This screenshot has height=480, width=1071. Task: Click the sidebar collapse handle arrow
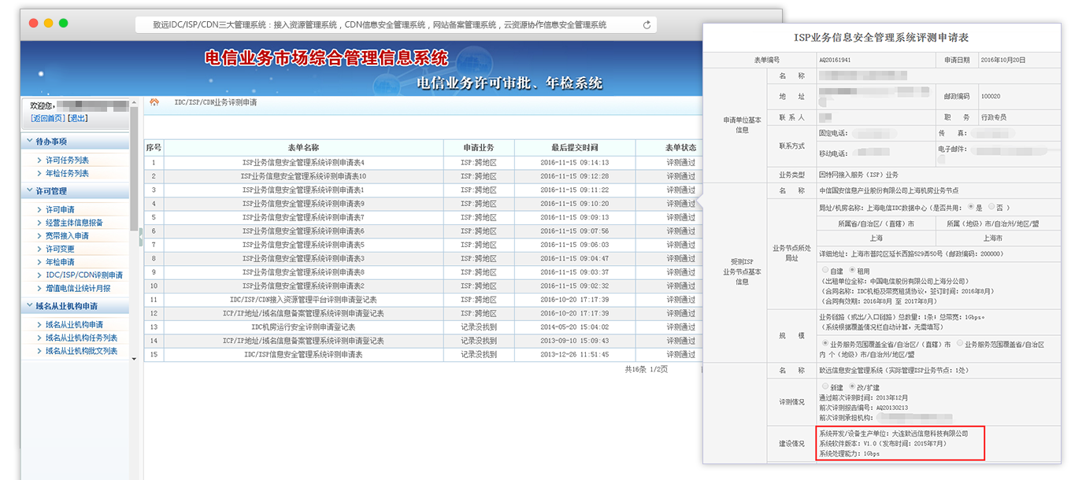tap(140, 232)
